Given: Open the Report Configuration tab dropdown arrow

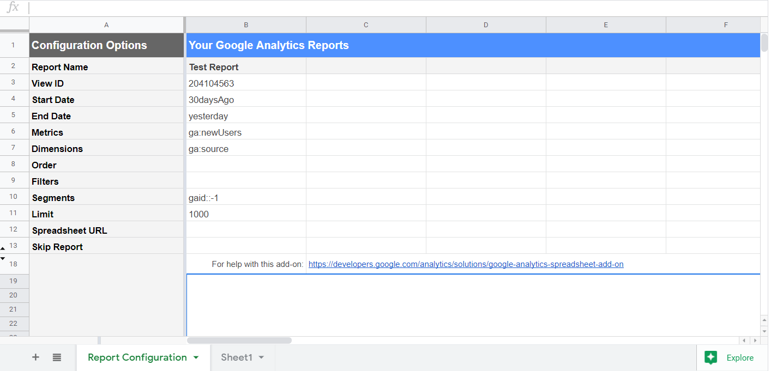Looking at the screenshot, I should [x=196, y=357].
